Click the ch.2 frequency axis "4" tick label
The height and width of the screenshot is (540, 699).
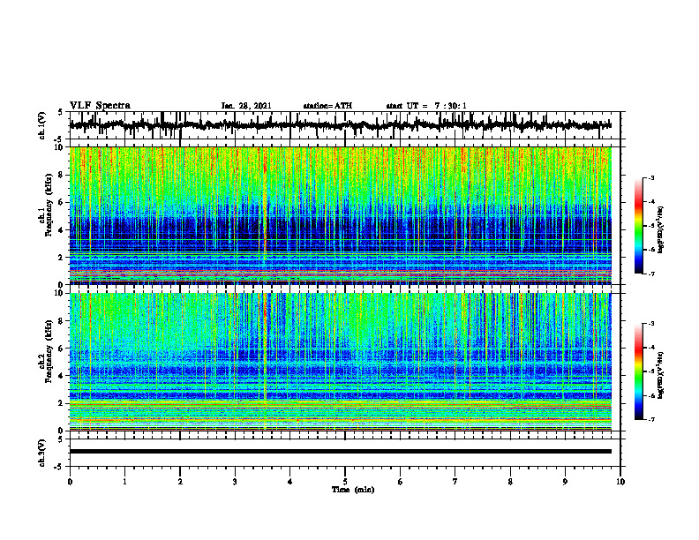coord(62,376)
